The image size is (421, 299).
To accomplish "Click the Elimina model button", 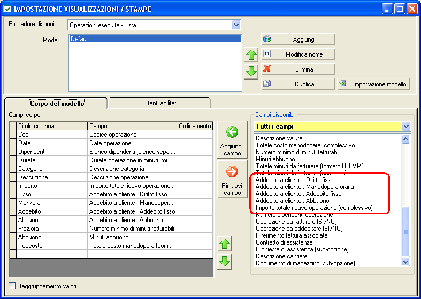I will coord(298,69).
